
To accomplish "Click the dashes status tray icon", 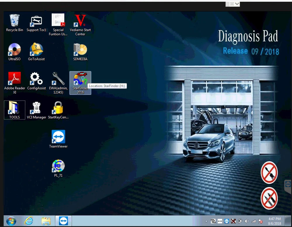I will (220, 221).
